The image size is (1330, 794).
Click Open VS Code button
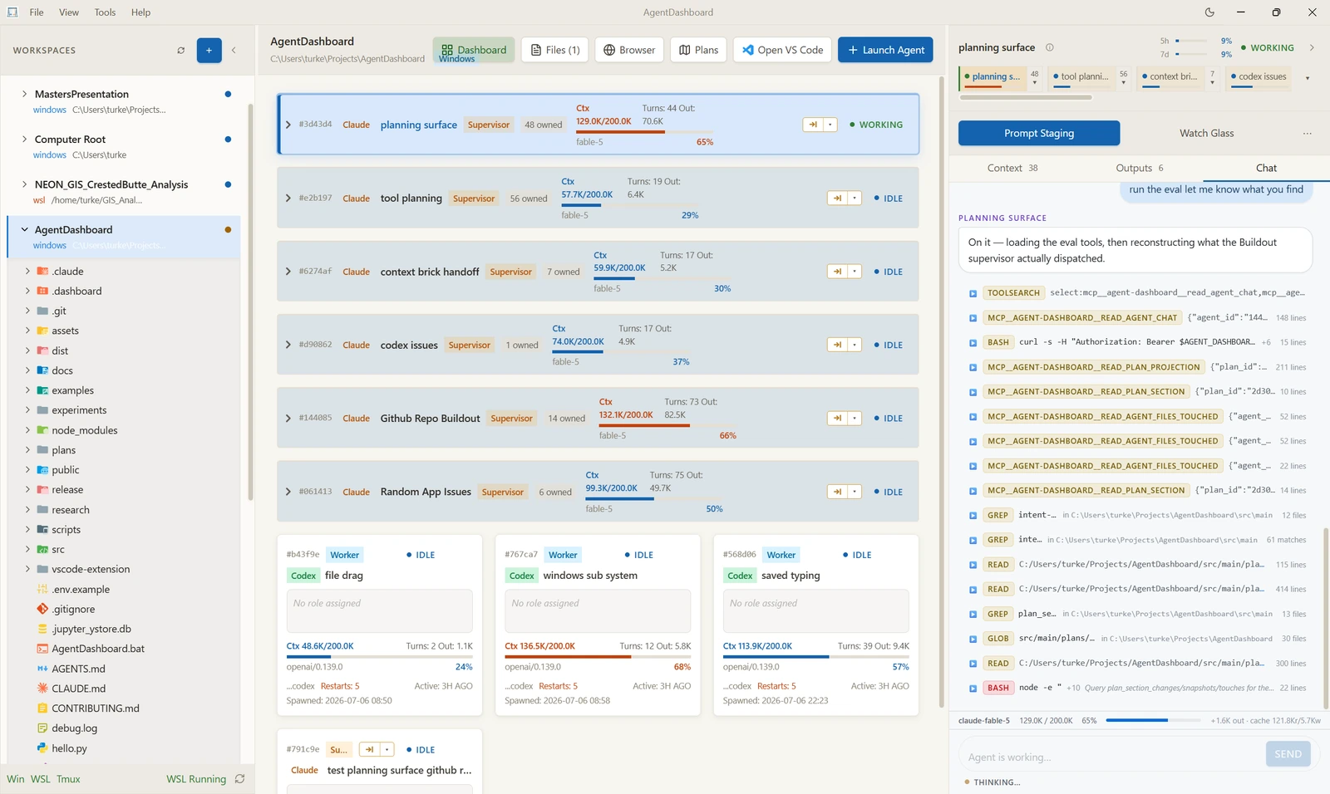[x=782, y=50]
